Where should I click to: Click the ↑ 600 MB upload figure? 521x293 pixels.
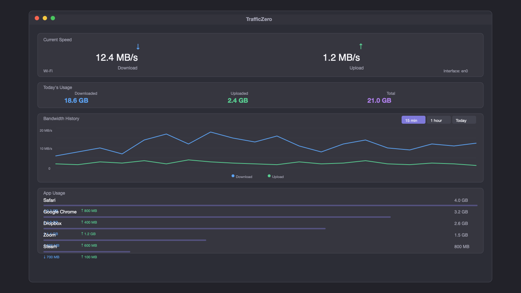89,245
